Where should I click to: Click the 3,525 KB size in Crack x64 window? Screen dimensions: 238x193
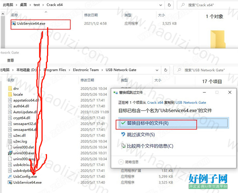(169, 23)
